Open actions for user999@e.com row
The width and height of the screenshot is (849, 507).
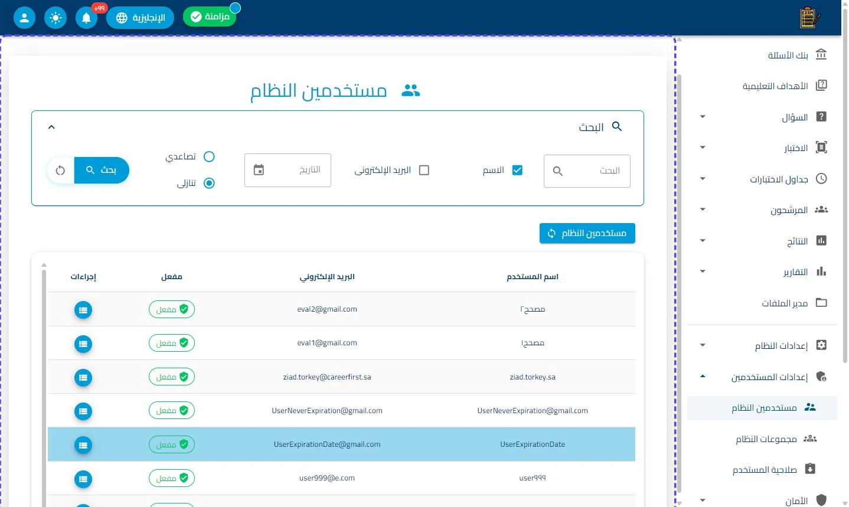(x=83, y=479)
